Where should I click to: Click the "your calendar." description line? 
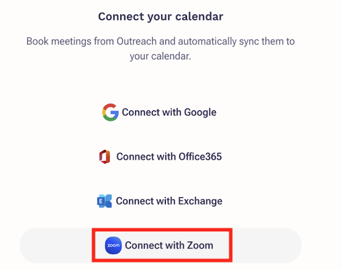(160, 57)
